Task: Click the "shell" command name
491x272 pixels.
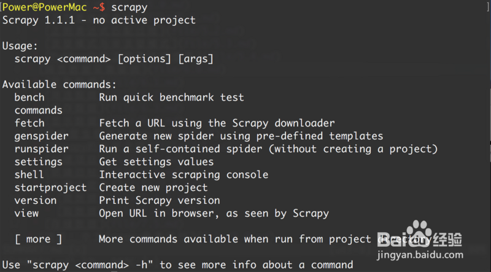Action: pos(29,174)
